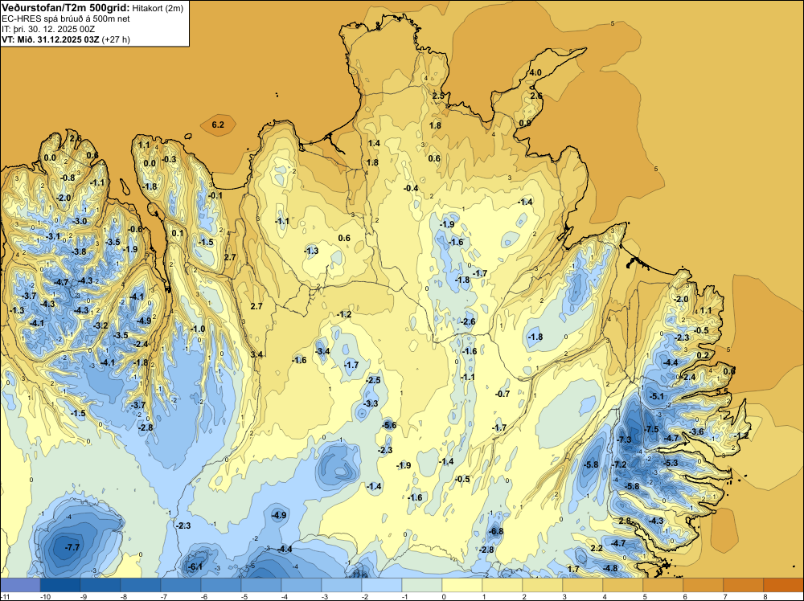Click the -6.8 temperature reading
Screen dimensions: 804x601
coord(496,532)
